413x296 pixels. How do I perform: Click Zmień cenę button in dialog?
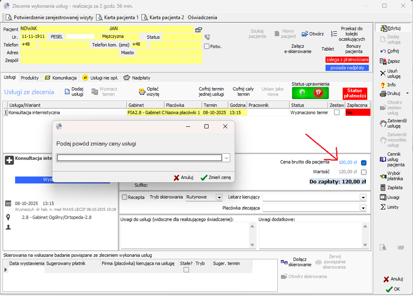click(215, 177)
